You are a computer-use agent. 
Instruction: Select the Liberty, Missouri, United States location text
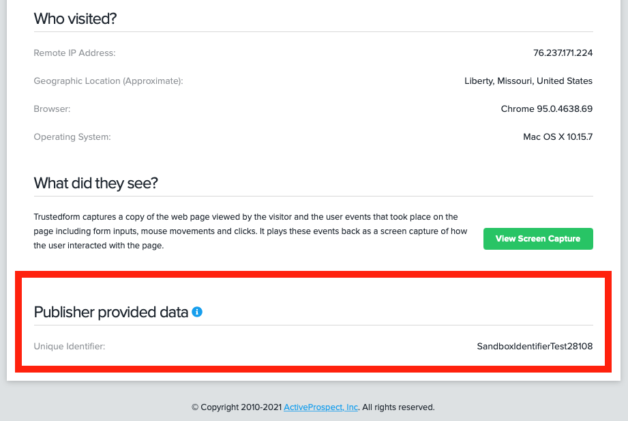(x=528, y=81)
